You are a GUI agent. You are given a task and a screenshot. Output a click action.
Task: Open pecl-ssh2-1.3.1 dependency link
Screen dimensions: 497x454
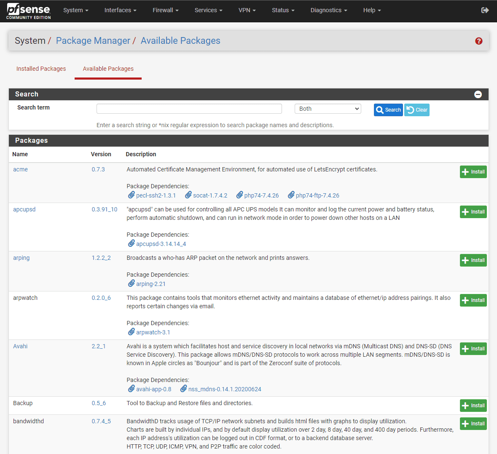coord(156,195)
